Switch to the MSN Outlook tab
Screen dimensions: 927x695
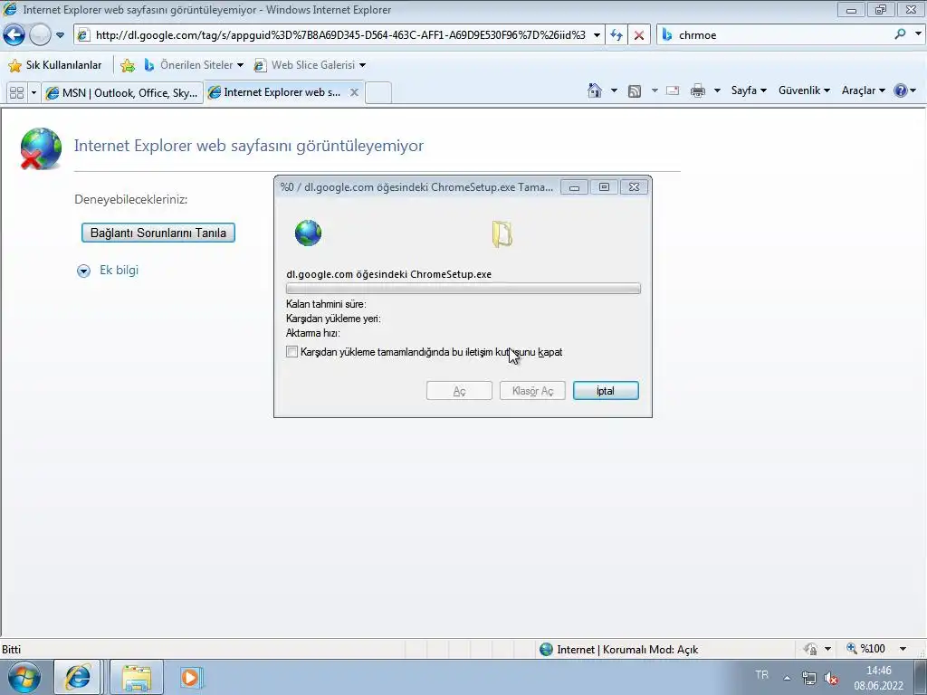click(122, 93)
